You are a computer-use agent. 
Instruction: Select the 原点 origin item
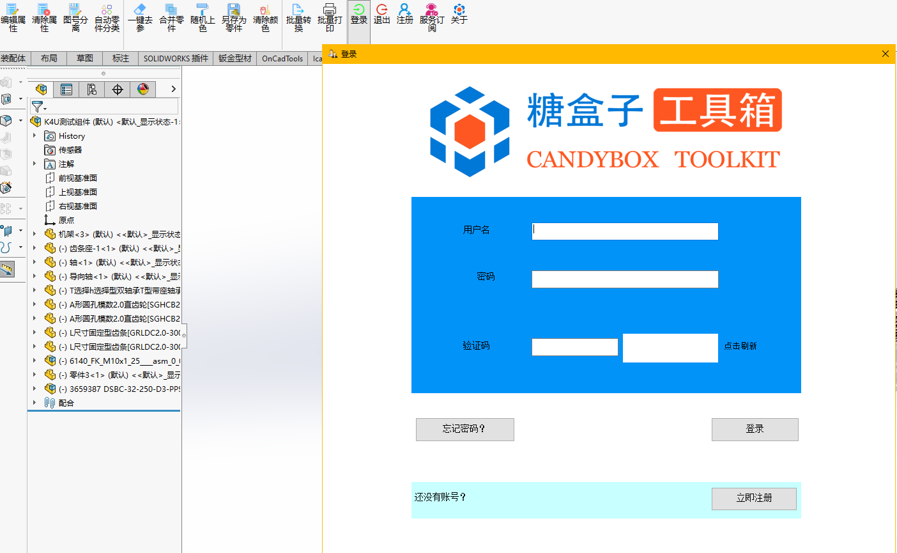tap(59, 221)
